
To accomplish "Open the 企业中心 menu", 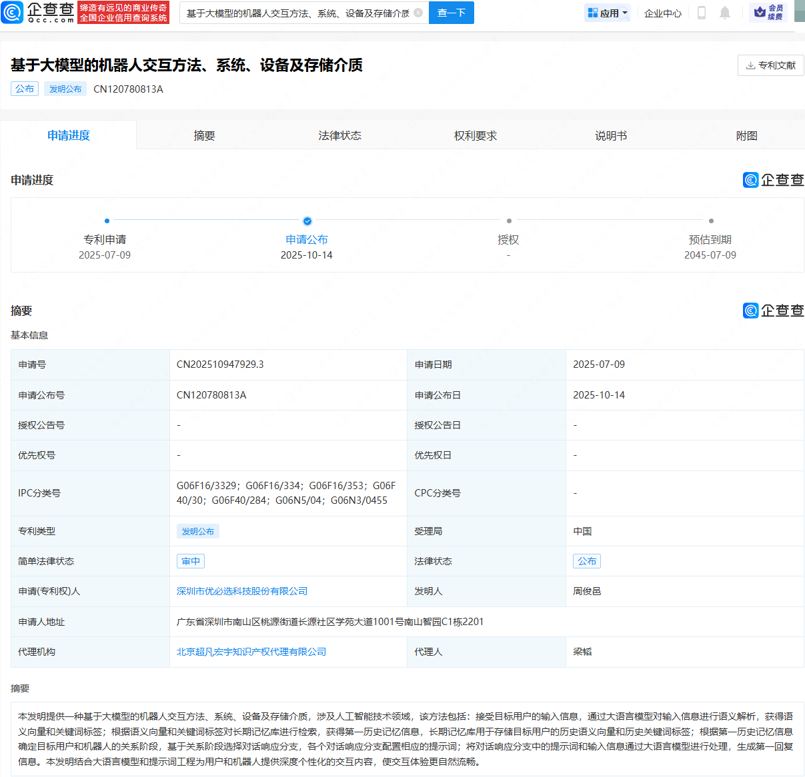I will click(x=662, y=13).
